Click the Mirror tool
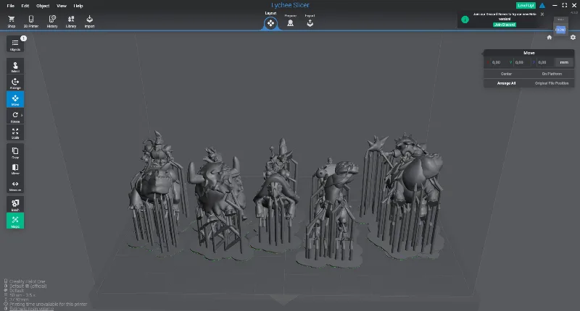The width and height of the screenshot is (580, 311). 15,169
